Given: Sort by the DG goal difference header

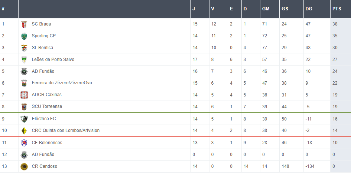Looking at the screenshot, I should pos(308,9).
